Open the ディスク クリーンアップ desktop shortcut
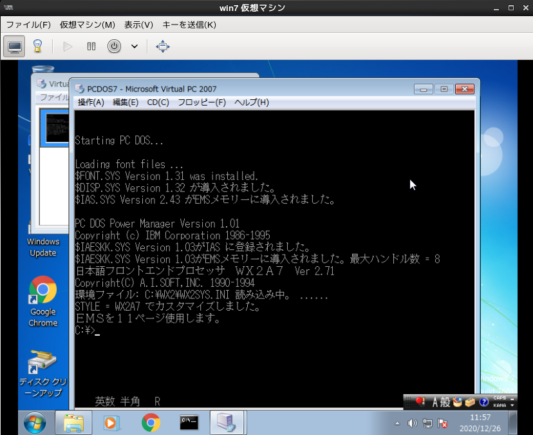 pyautogui.click(x=43, y=373)
